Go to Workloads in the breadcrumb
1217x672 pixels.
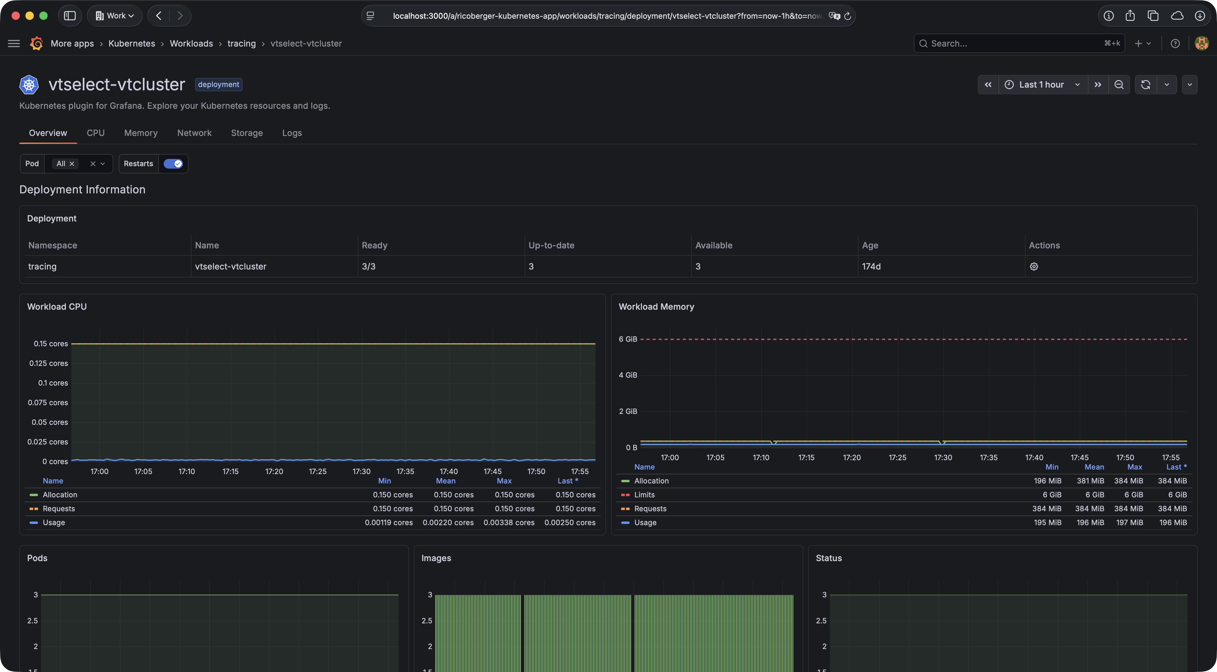(191, 44)
